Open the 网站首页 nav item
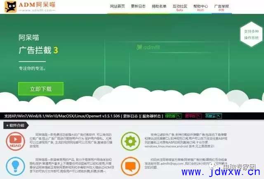Viewport: 264px width, 179px height. pyautogui.click(x=118, y=7)
